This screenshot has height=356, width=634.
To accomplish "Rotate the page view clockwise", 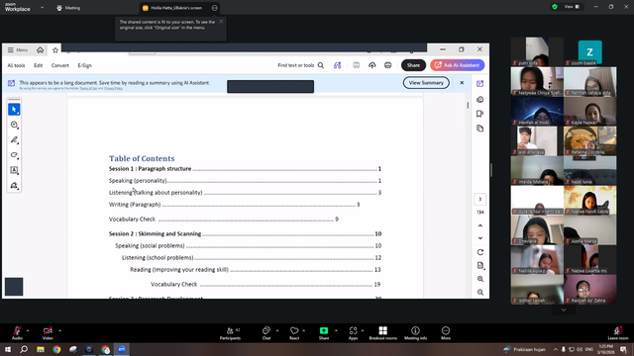I will pos(479,252).
